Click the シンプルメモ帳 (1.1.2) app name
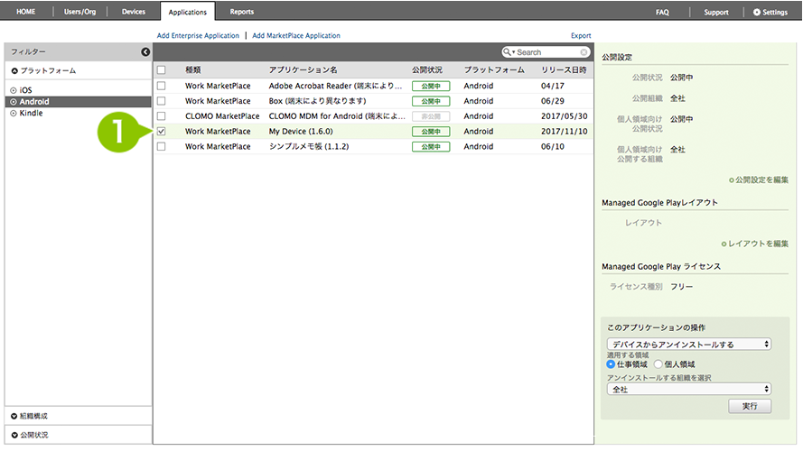This screenshot has height=451, width=803. [x=309, y=146]
